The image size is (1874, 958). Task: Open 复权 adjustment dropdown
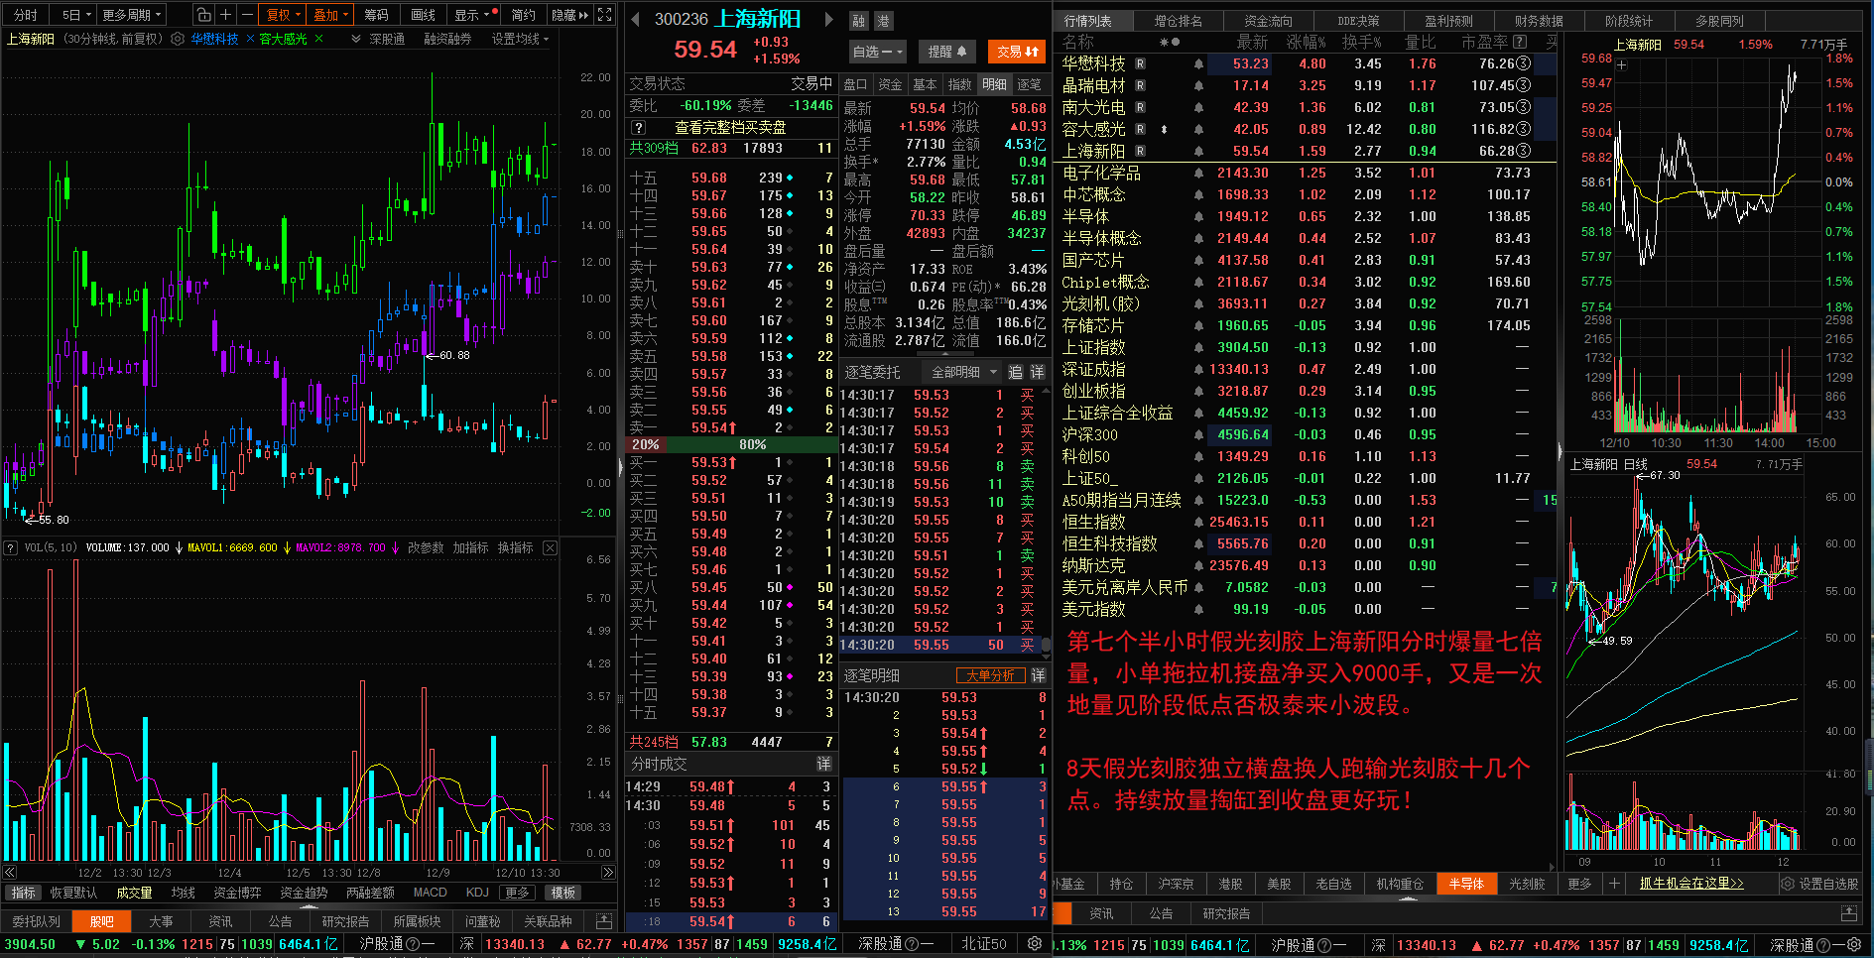pyautogui.click(x=284, y=15)
